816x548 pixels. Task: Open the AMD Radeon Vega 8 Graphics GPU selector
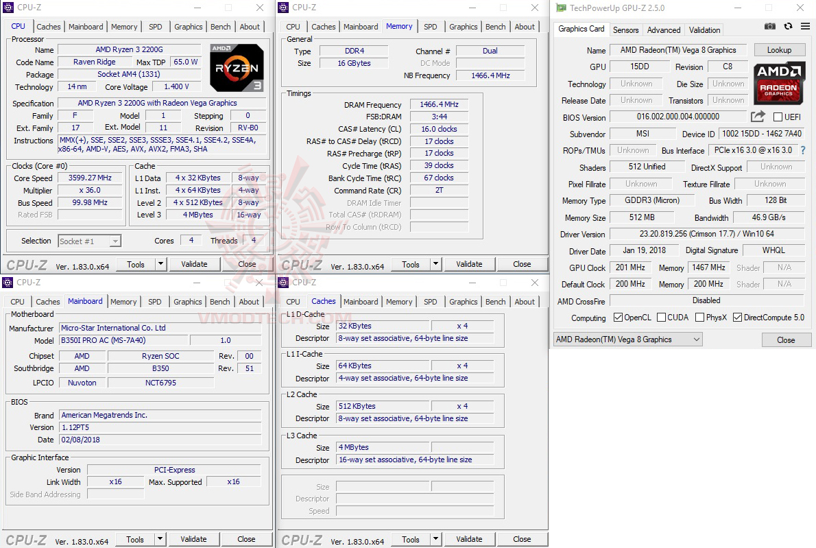tap(627, 339)
